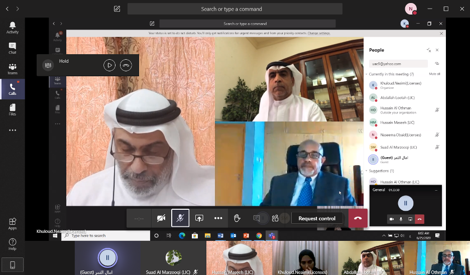The image size is (470, 275).
Task: Open the Files section
Action: tap(13, 110)
